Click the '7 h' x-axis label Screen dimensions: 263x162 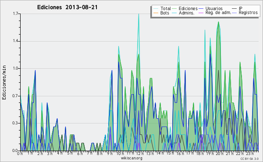tap(90, 153)
